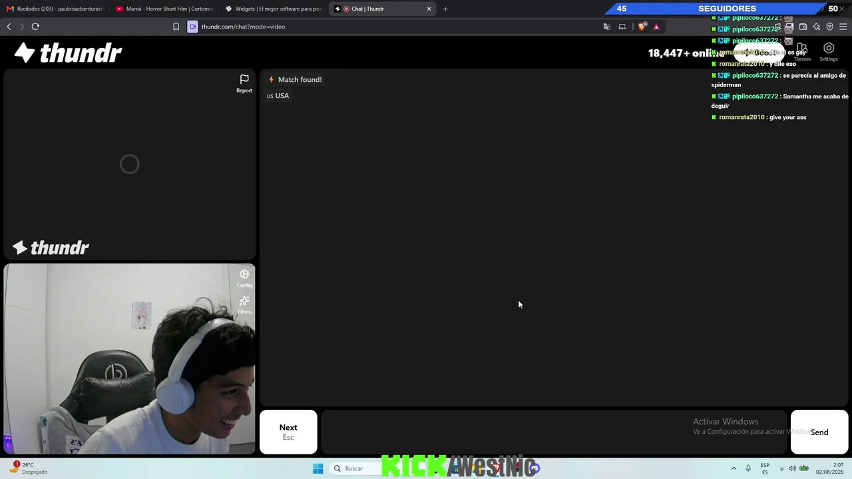Viewport: 852px width, 479px height.
Task: Open Brave VPN shield icon
Action: click(830, 27)
